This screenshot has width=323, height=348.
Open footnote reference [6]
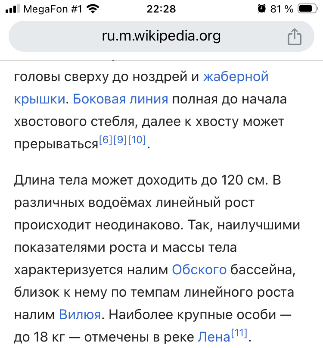[x=106, y=140]
